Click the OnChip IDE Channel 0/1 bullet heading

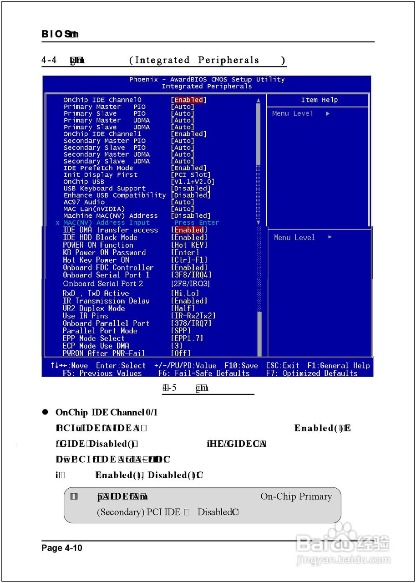(107, 413)
